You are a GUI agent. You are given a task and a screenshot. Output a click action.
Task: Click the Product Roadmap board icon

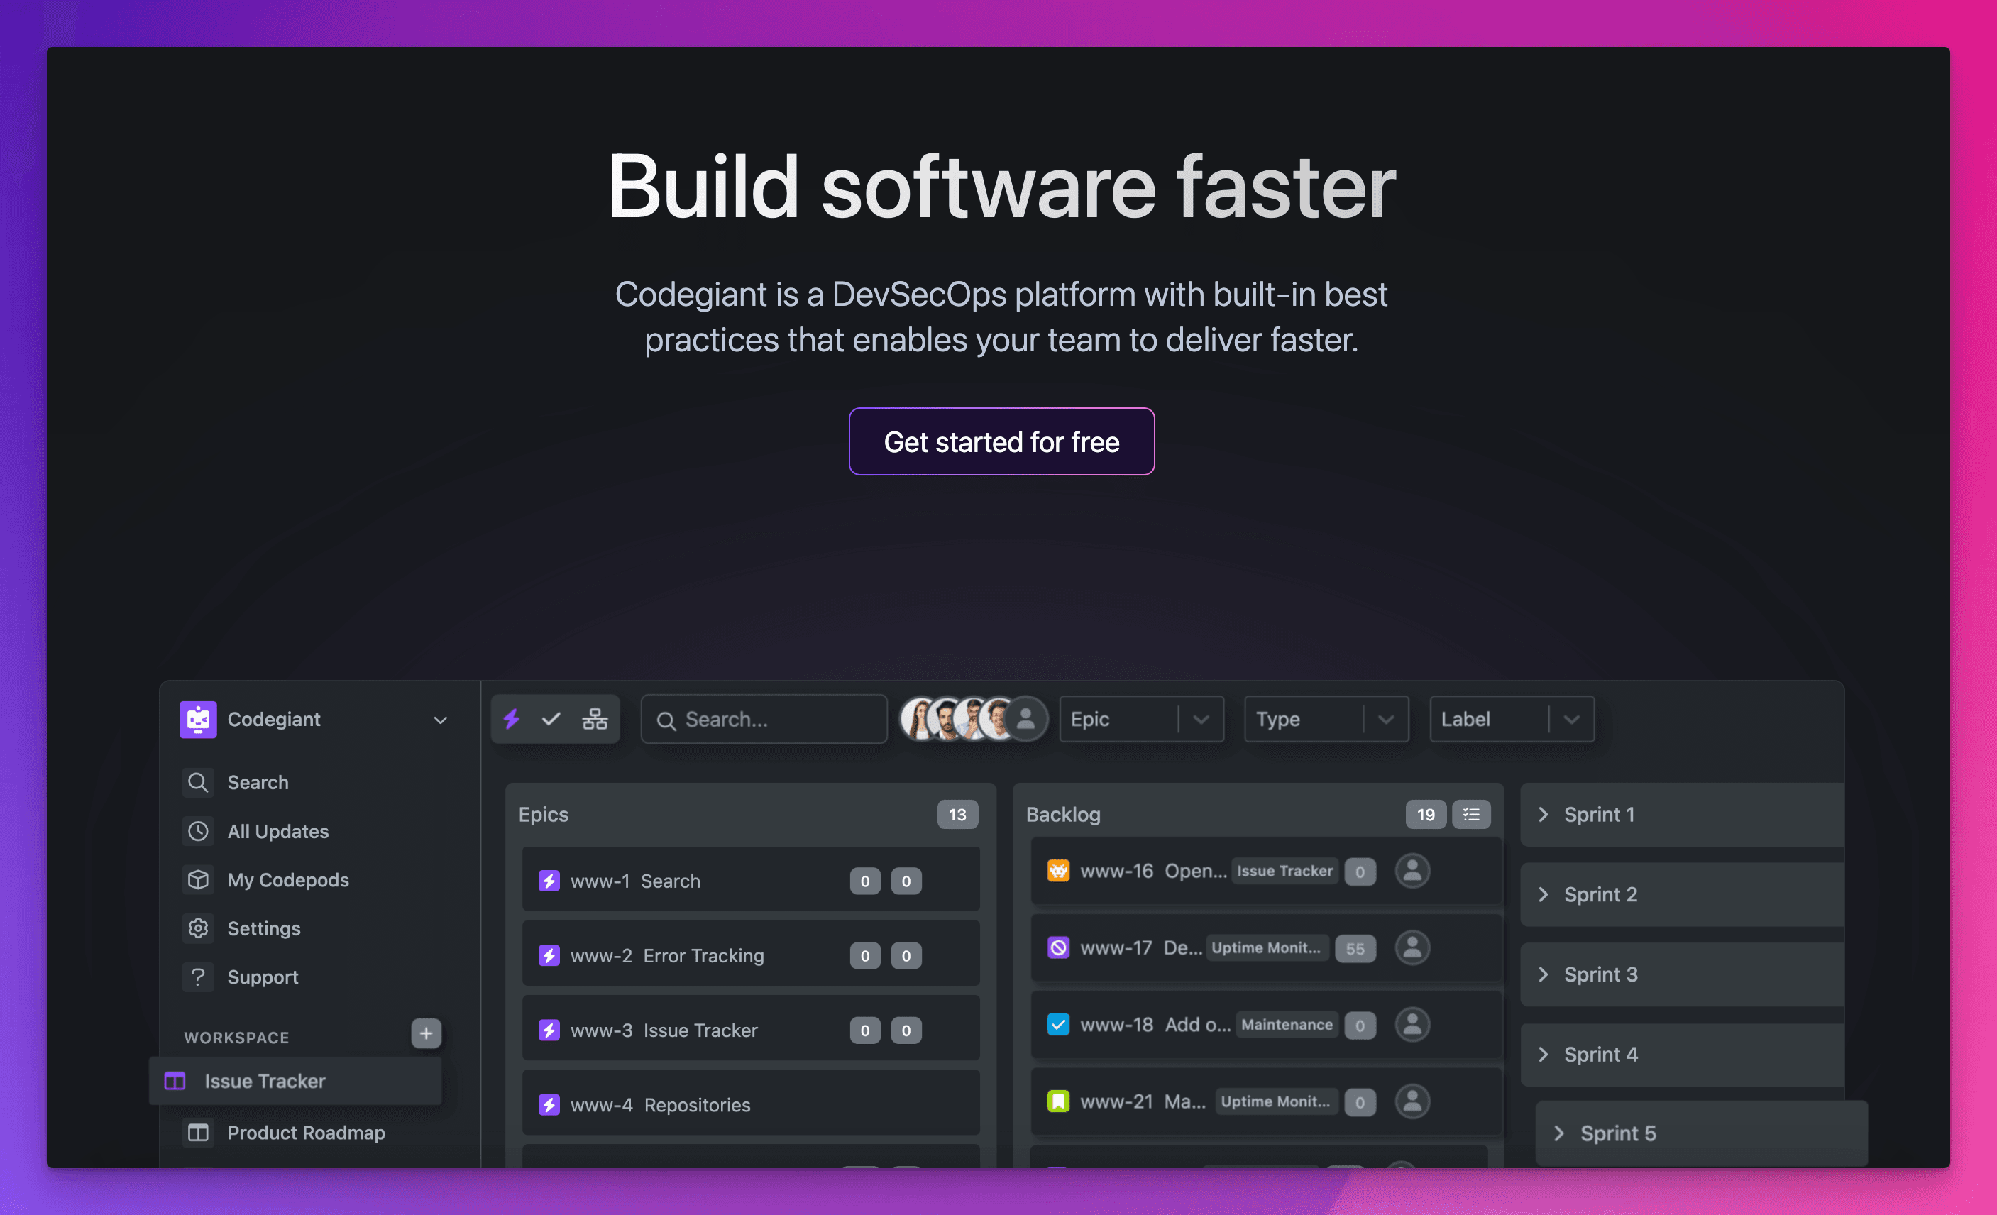click(198, 1133)
